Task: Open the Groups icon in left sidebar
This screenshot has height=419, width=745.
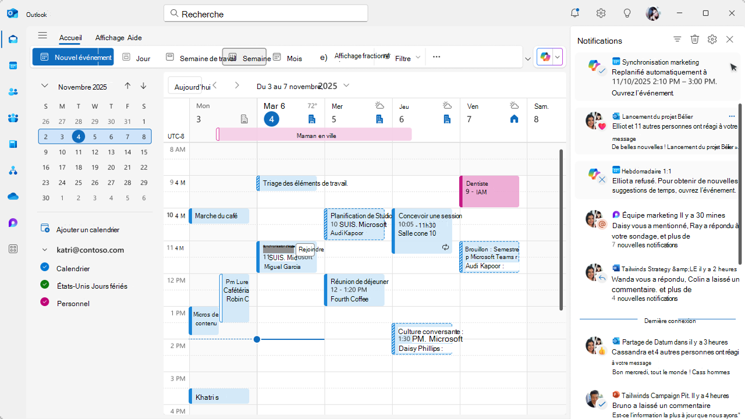Action: point(13,118)
